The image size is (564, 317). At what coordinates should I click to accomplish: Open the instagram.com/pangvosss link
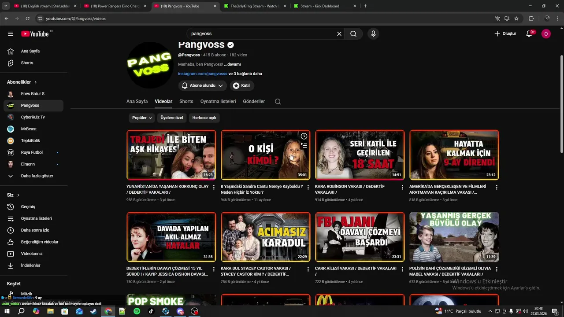pyautogui.click(x=203, y=74)
